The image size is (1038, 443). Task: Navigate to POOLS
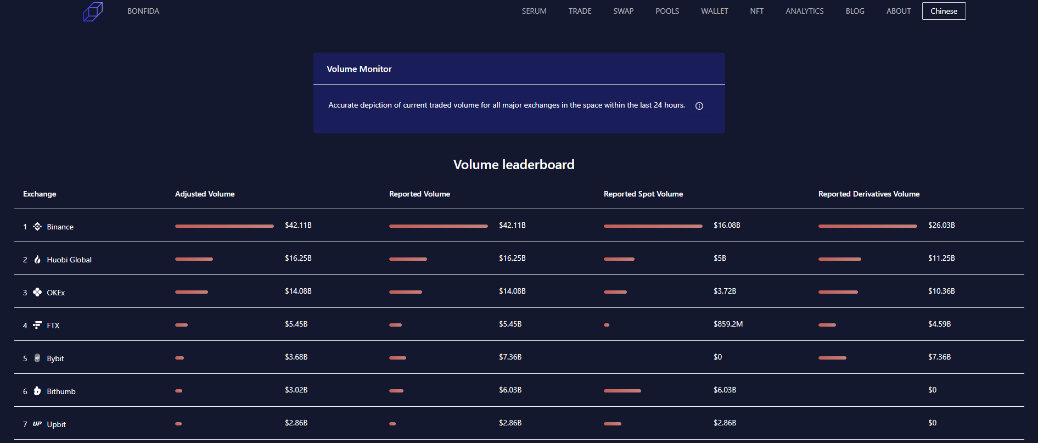pos(667,11)
